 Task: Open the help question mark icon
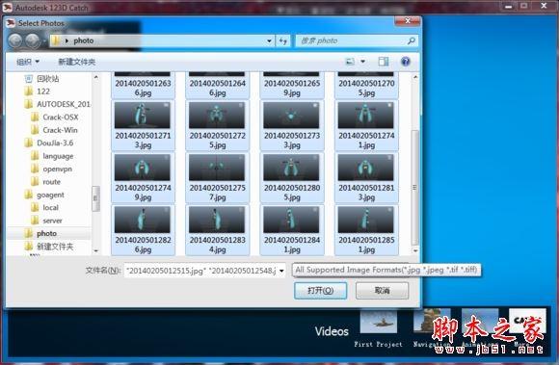pyautogui.click(x=406, y=62)
